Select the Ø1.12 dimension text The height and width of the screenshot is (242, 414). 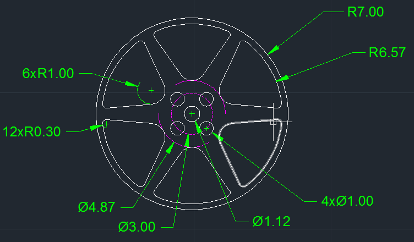[271, 221]
